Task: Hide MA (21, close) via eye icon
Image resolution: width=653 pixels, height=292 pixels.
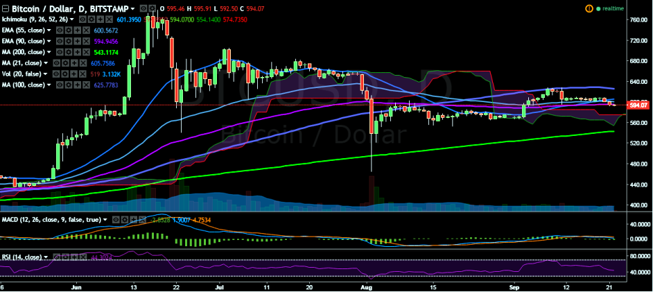Action: [56, 63]
